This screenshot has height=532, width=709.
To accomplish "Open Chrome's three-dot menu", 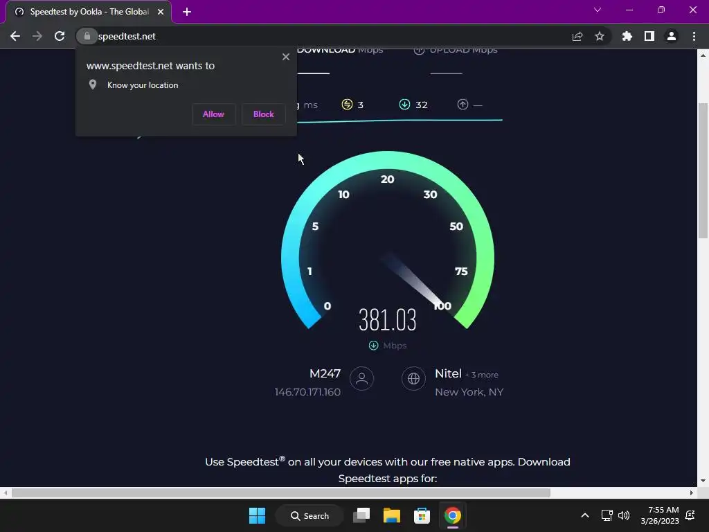I will click(x=694, y=36).
